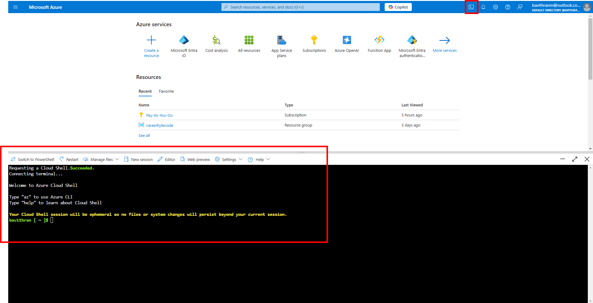The width and height of the screenshot is (593, 303).
Task: Open the Pay-As-You-Go subscription link
Action: tap(159, 115)
